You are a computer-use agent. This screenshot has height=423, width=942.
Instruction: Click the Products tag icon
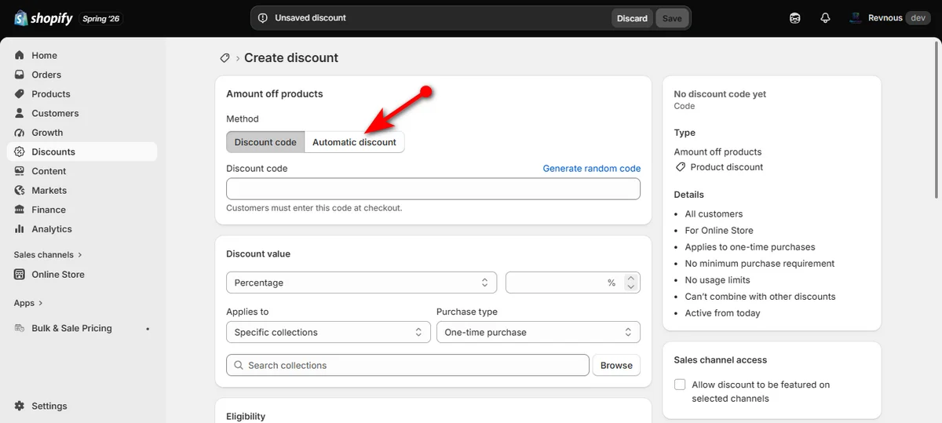[x=20, y=94]
